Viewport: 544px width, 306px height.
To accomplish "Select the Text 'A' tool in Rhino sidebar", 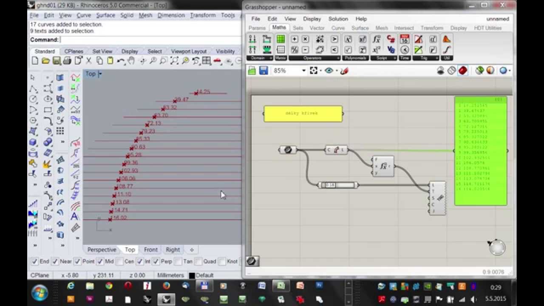I will tap(75, 216).
